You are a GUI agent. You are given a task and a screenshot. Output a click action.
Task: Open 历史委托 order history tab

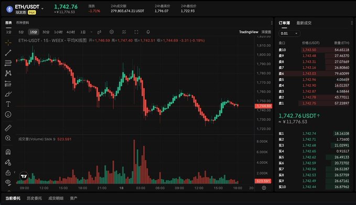[34, 198]
